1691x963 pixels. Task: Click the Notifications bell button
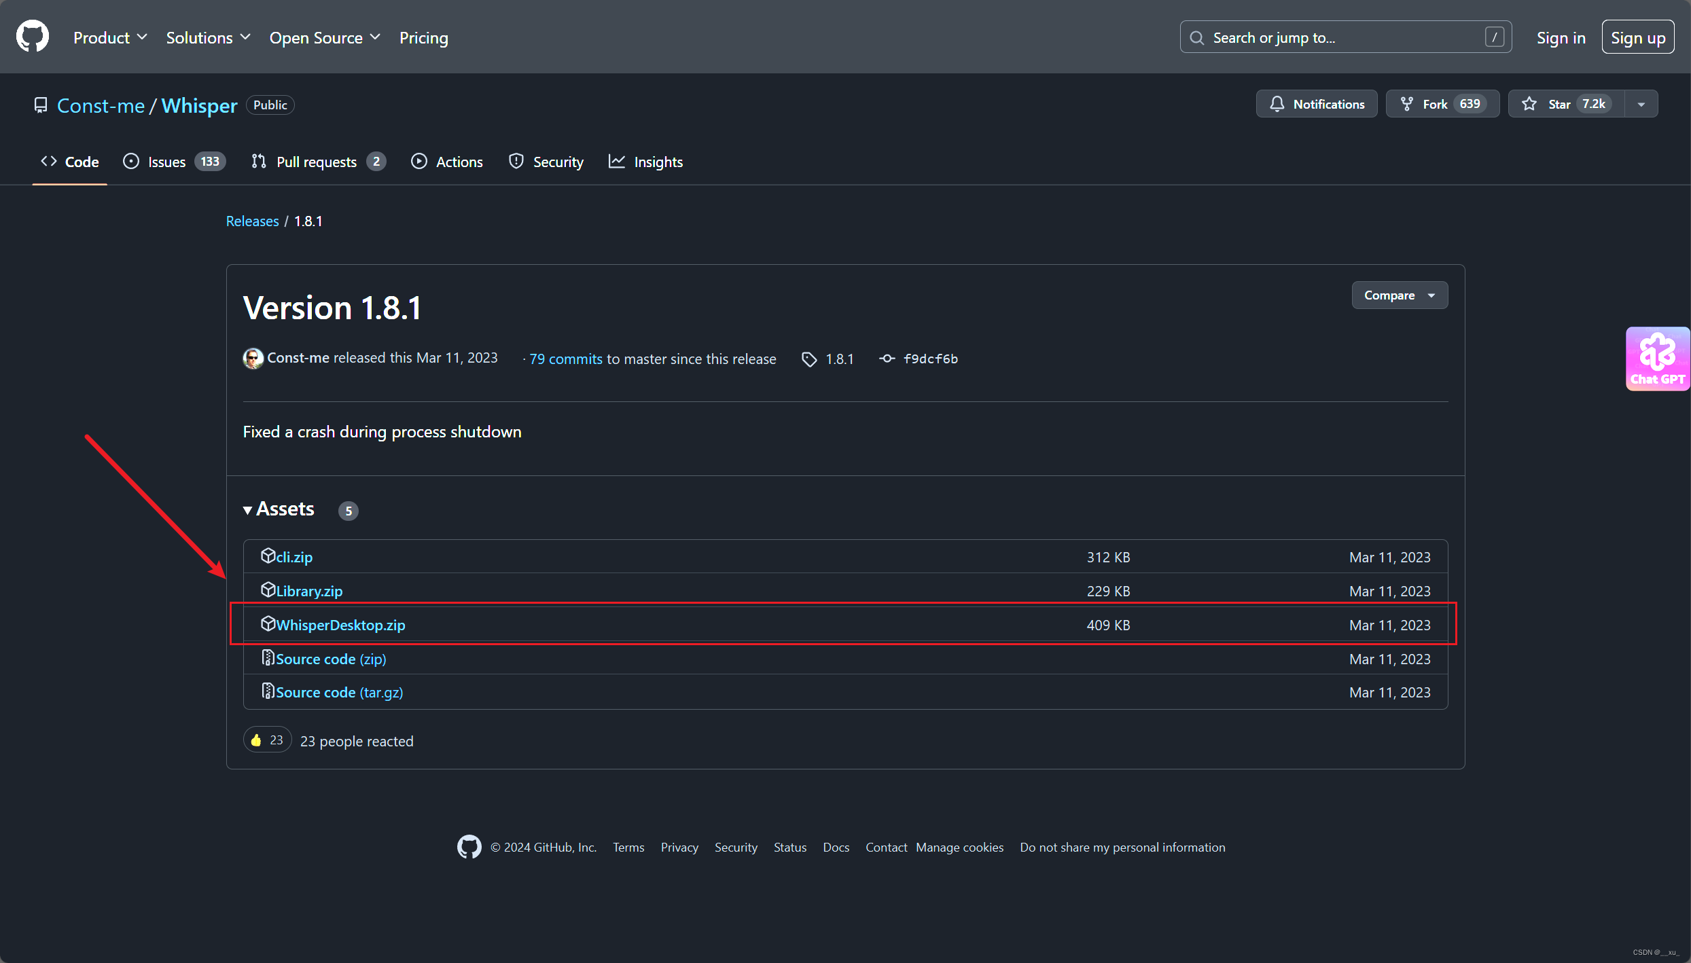pos(1317,104)
